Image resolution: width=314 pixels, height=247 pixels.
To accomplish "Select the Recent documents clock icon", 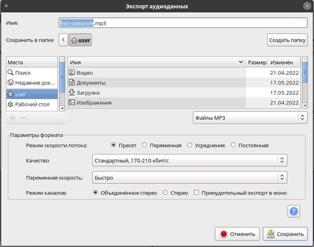I will pos(10,82).
